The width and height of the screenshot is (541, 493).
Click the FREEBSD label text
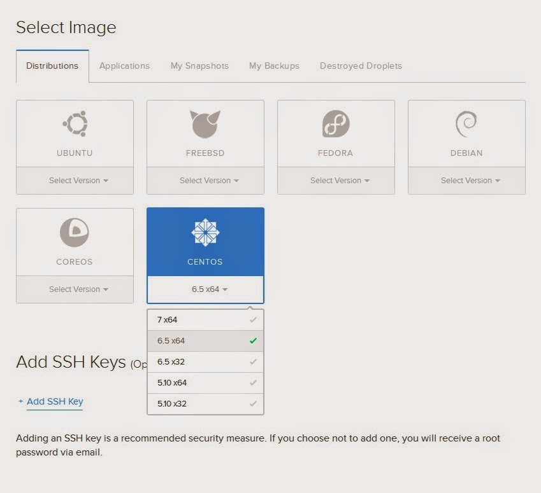205,153
